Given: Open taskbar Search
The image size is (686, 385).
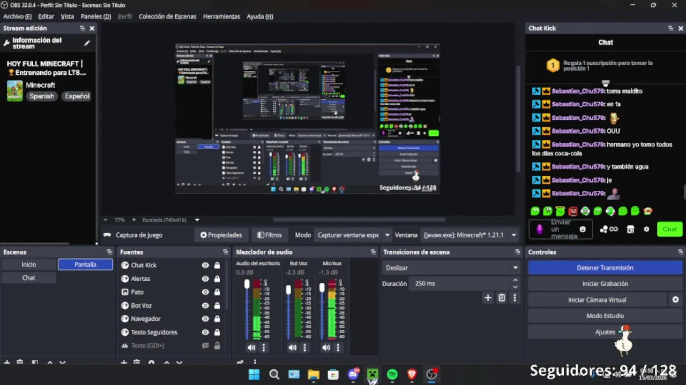Looking at the screenshot, I should coord(274,375).
